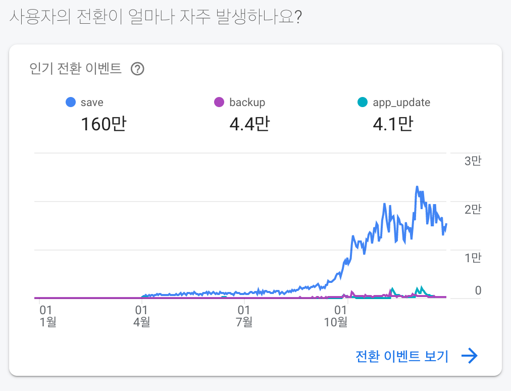Screen dimensions: 511x391
Task: Select the save event label
Action: [91, 103]
